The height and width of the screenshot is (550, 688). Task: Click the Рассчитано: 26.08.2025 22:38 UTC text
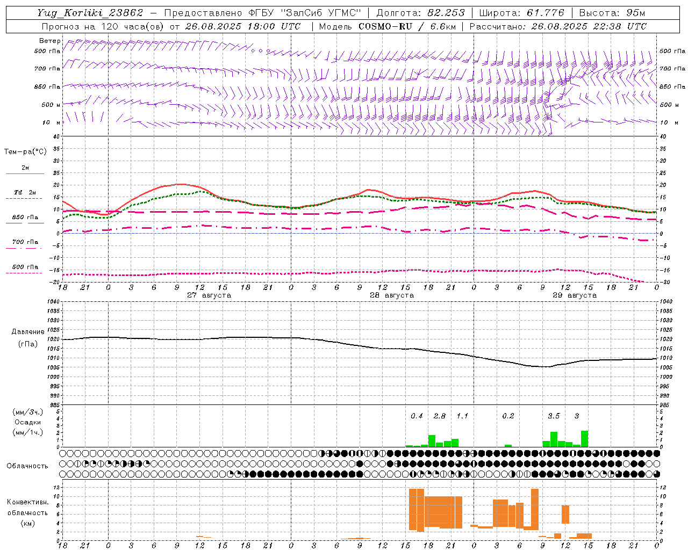[x=558, y=26]
